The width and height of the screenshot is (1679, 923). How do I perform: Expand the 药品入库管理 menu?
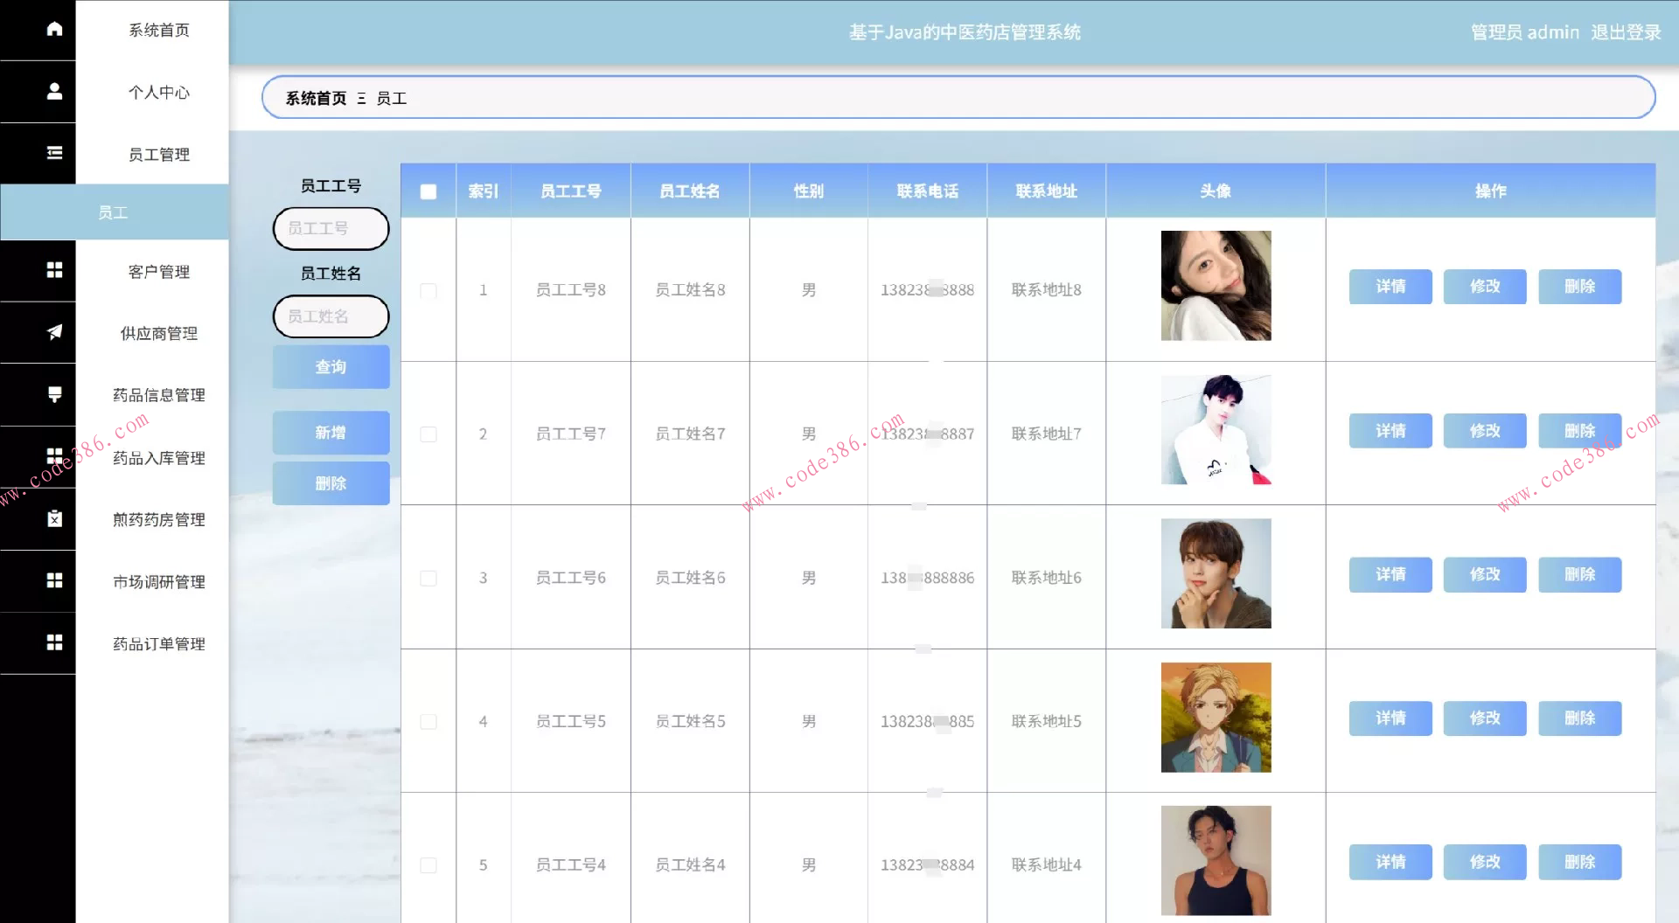click(x=159, y=458)
